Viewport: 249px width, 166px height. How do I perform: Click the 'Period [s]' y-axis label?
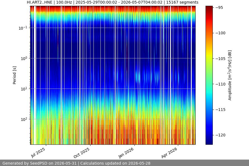click(x=14, y=75)
